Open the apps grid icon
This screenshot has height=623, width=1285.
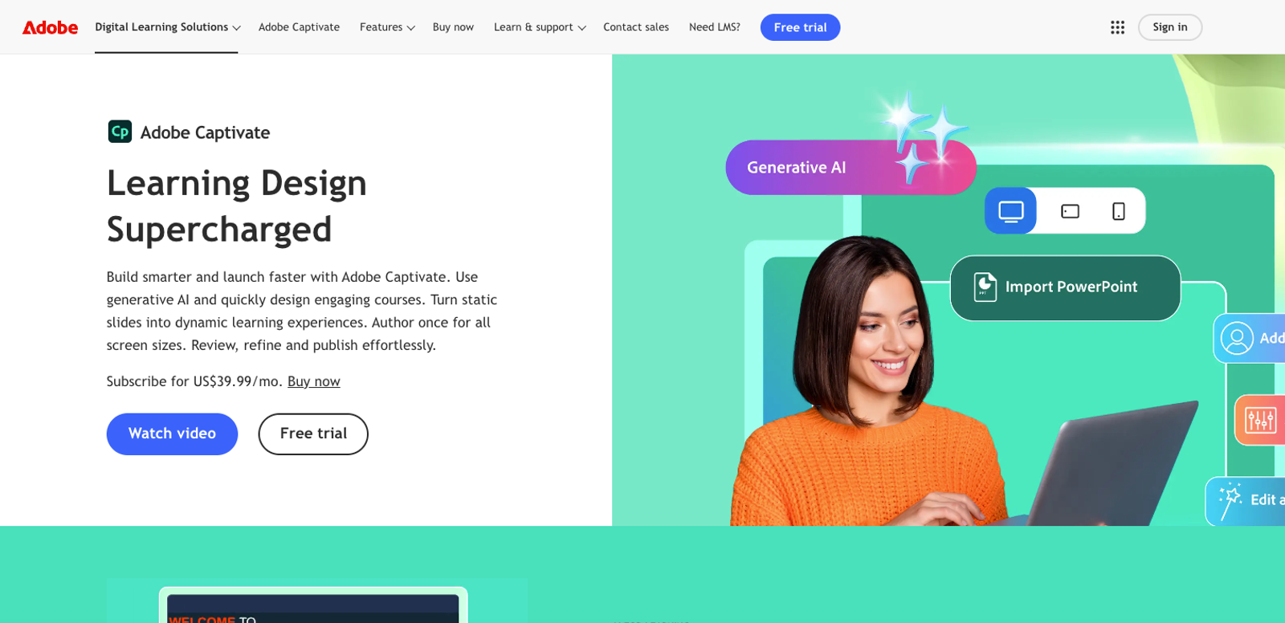coord(1117,27)
